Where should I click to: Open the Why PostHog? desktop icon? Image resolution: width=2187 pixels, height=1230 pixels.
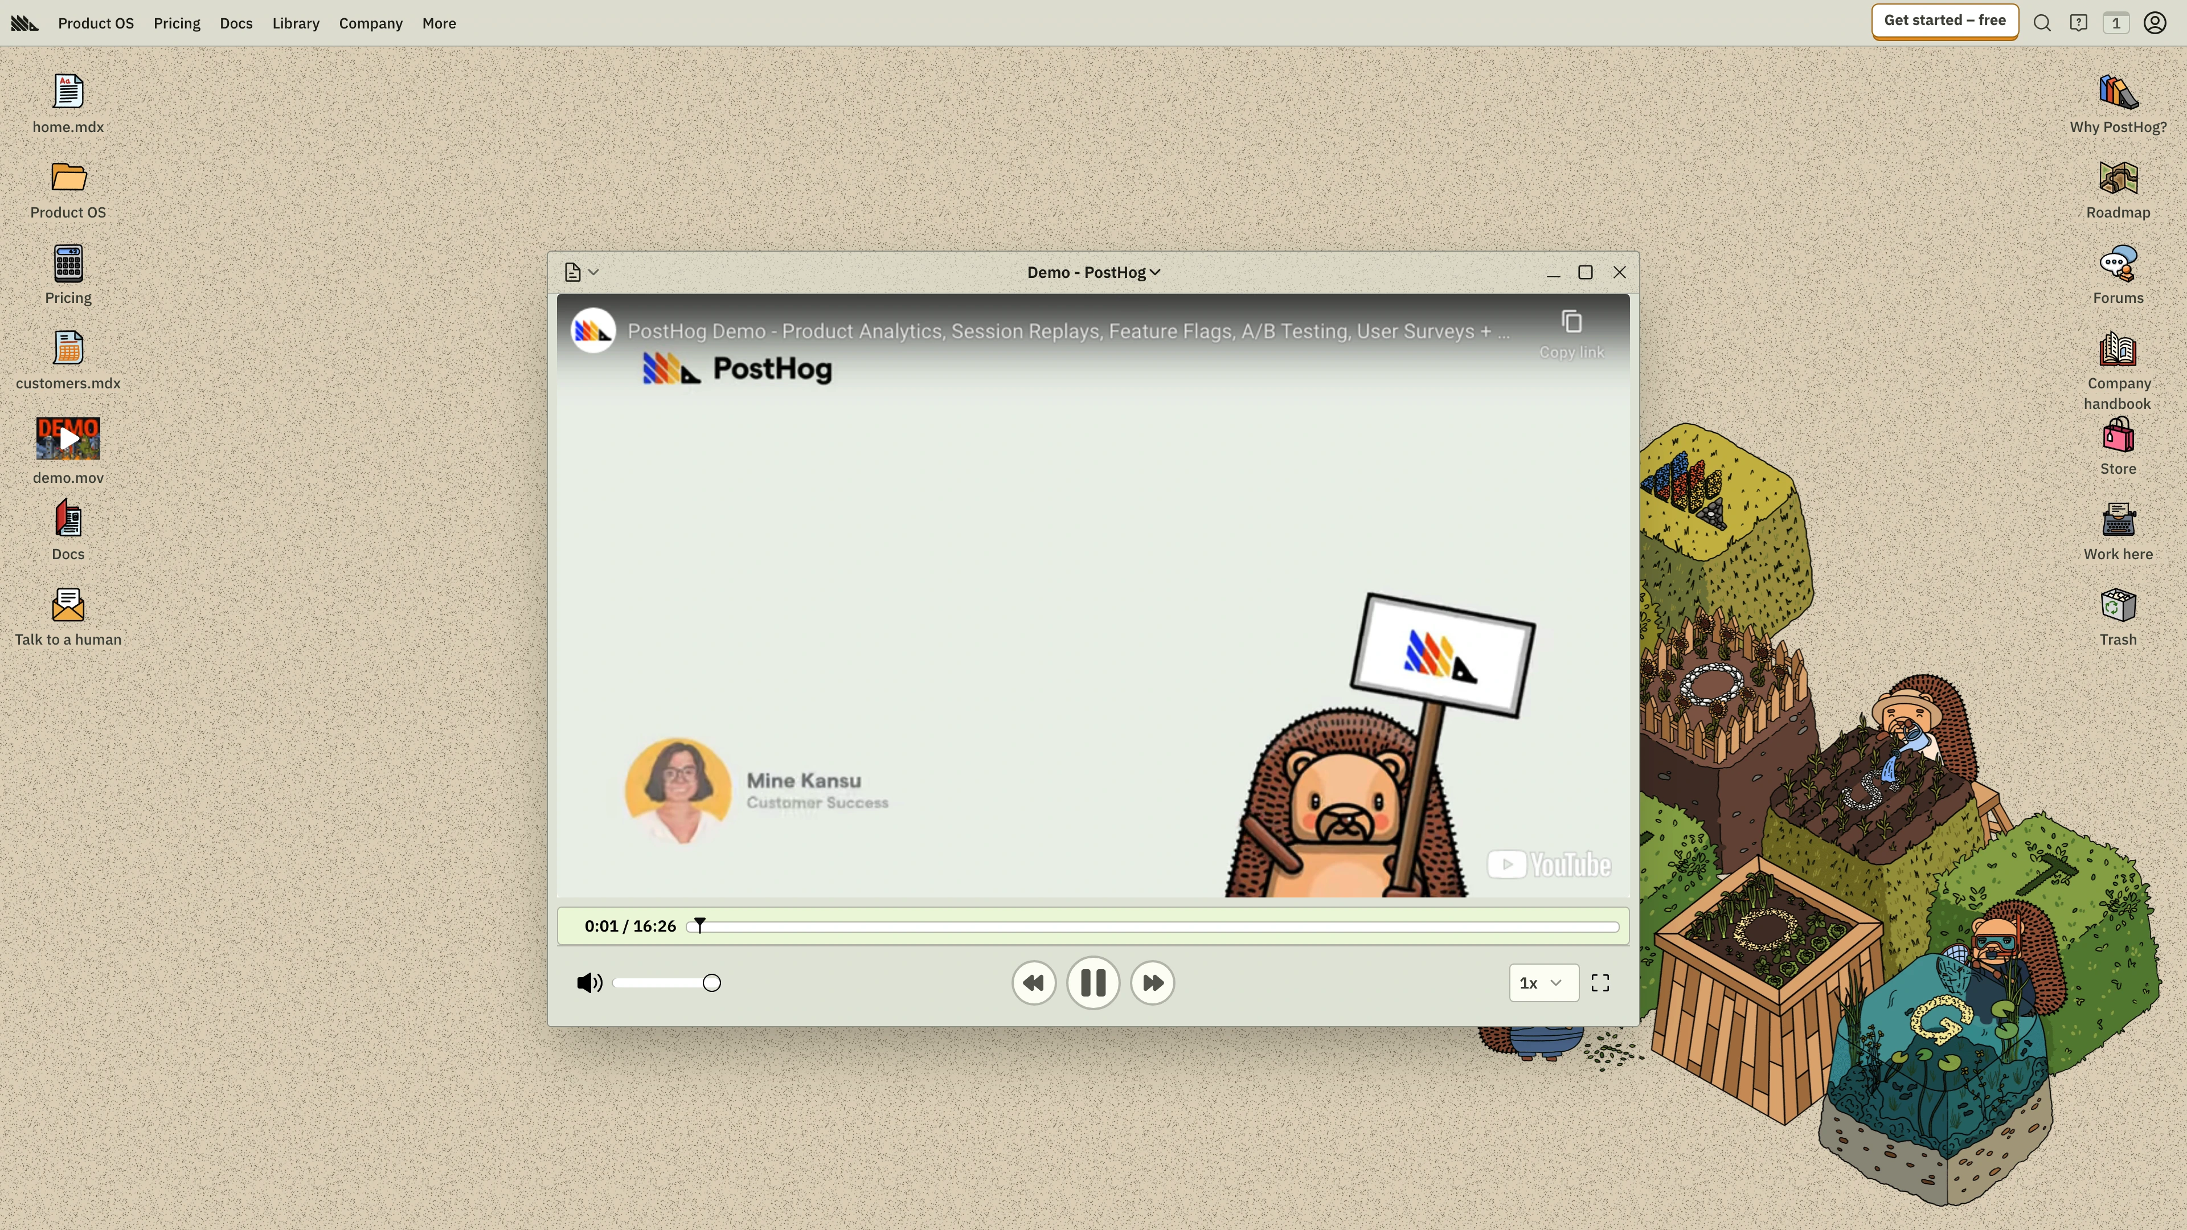[2118, 92]
